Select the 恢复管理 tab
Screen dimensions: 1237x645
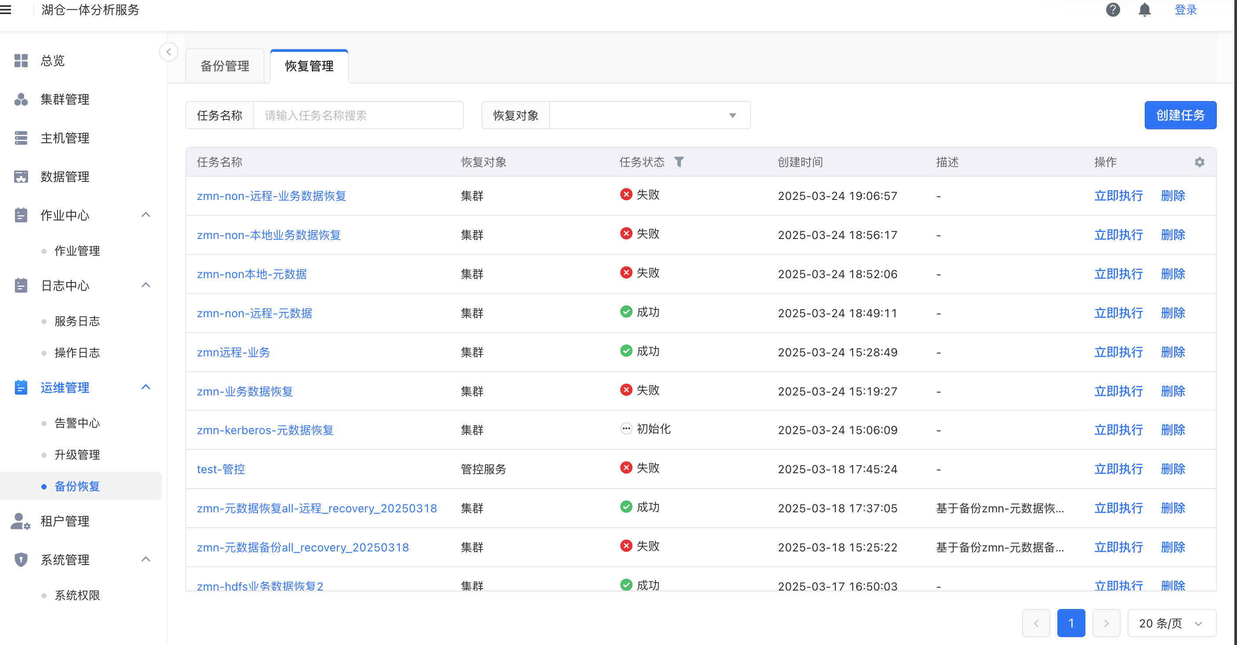[309, 66]
